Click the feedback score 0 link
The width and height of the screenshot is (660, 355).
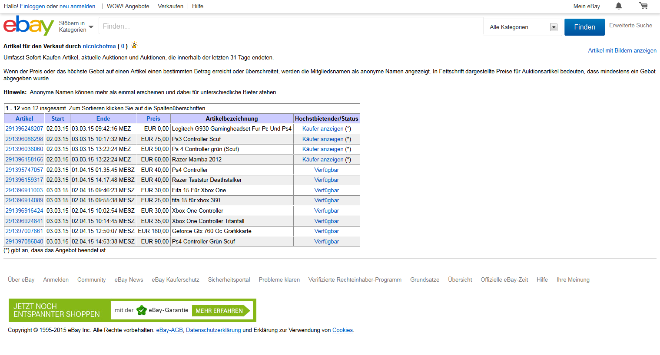click(x=123, y=46)
